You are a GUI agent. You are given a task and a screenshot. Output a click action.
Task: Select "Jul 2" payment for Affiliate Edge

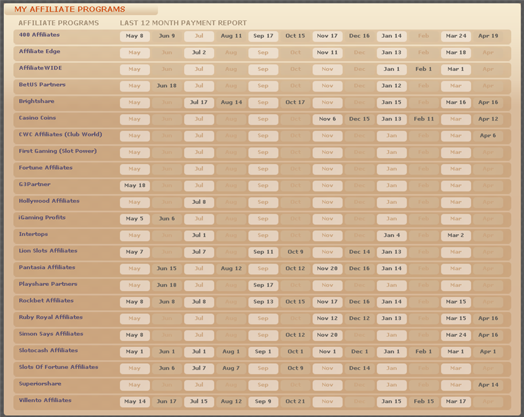click(x=199, y=52)
